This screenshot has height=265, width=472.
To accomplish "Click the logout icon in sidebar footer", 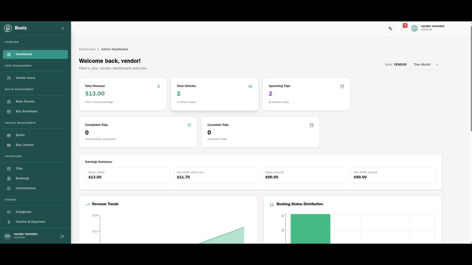I will click(62, 236).
